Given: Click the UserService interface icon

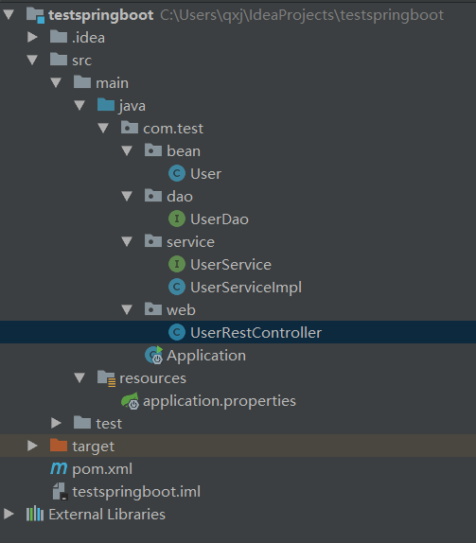Looking at the screenshot, I should coord(177,264).
